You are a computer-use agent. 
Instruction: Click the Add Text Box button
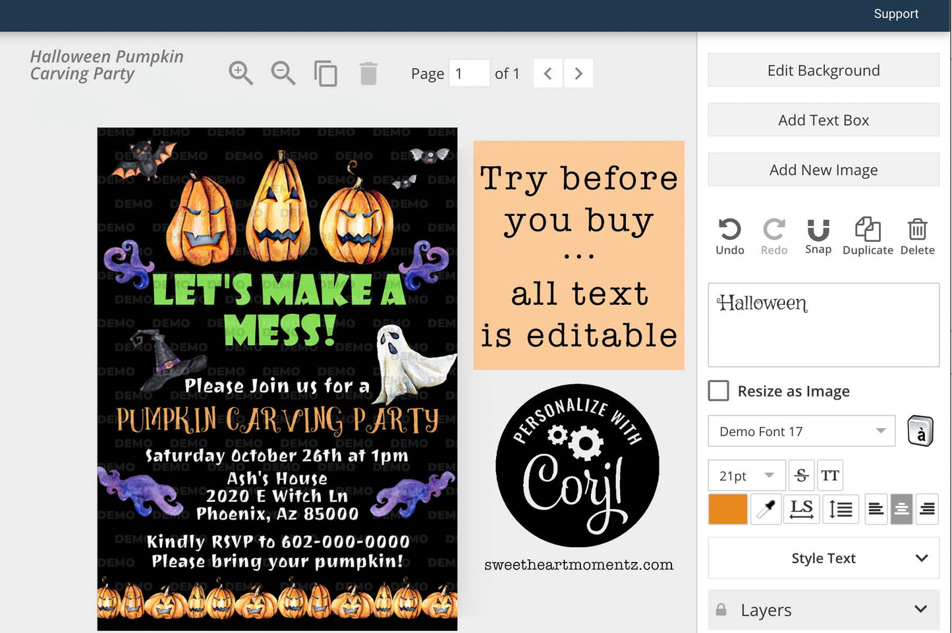[824, 120]
